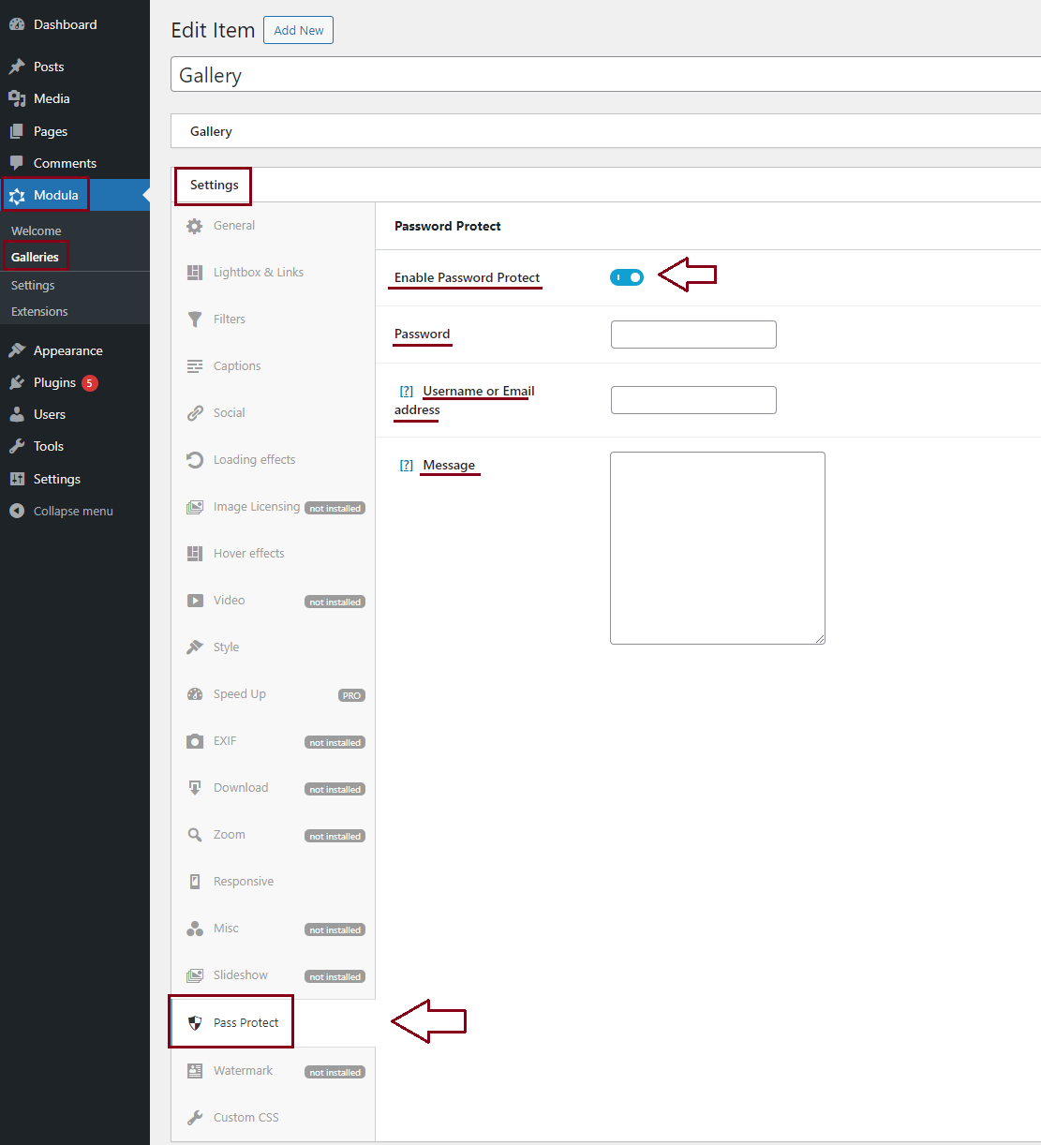This screenshot has width=1041, height=1145.
Task: Show help tooltip next to Message
Action: coord(407,466)
